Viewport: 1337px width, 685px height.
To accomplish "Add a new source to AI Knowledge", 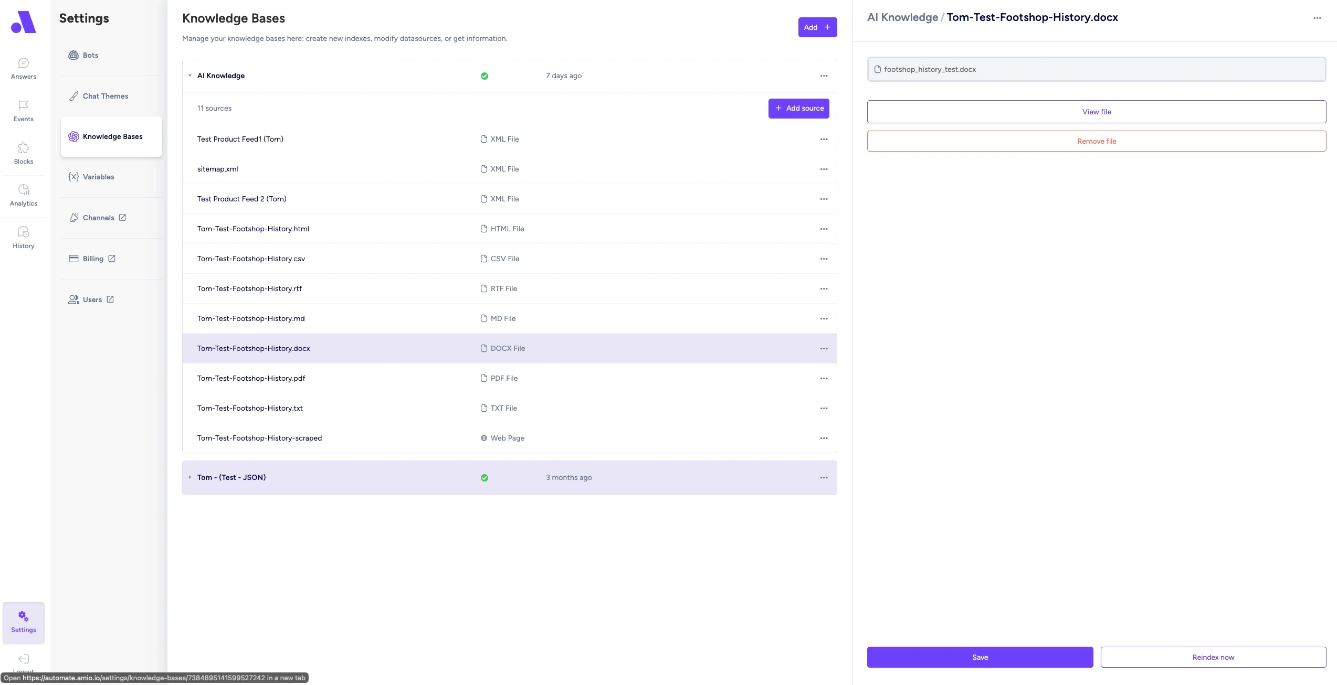I will [x=798, y=108].
